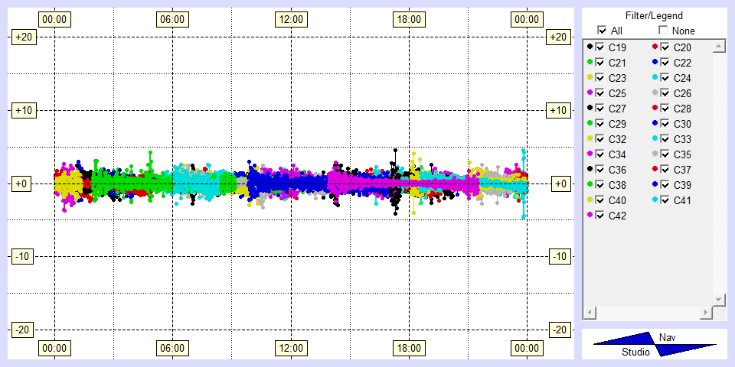Click the top 18:00 time axis label
This screenshot has height=367, width=735.
408,19
